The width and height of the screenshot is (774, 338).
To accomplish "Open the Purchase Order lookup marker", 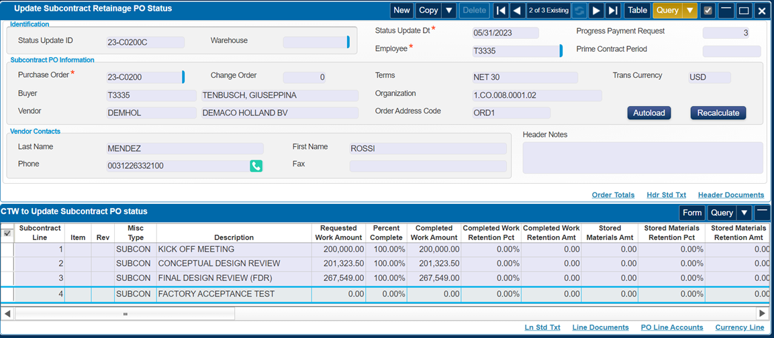I will 183,77.
